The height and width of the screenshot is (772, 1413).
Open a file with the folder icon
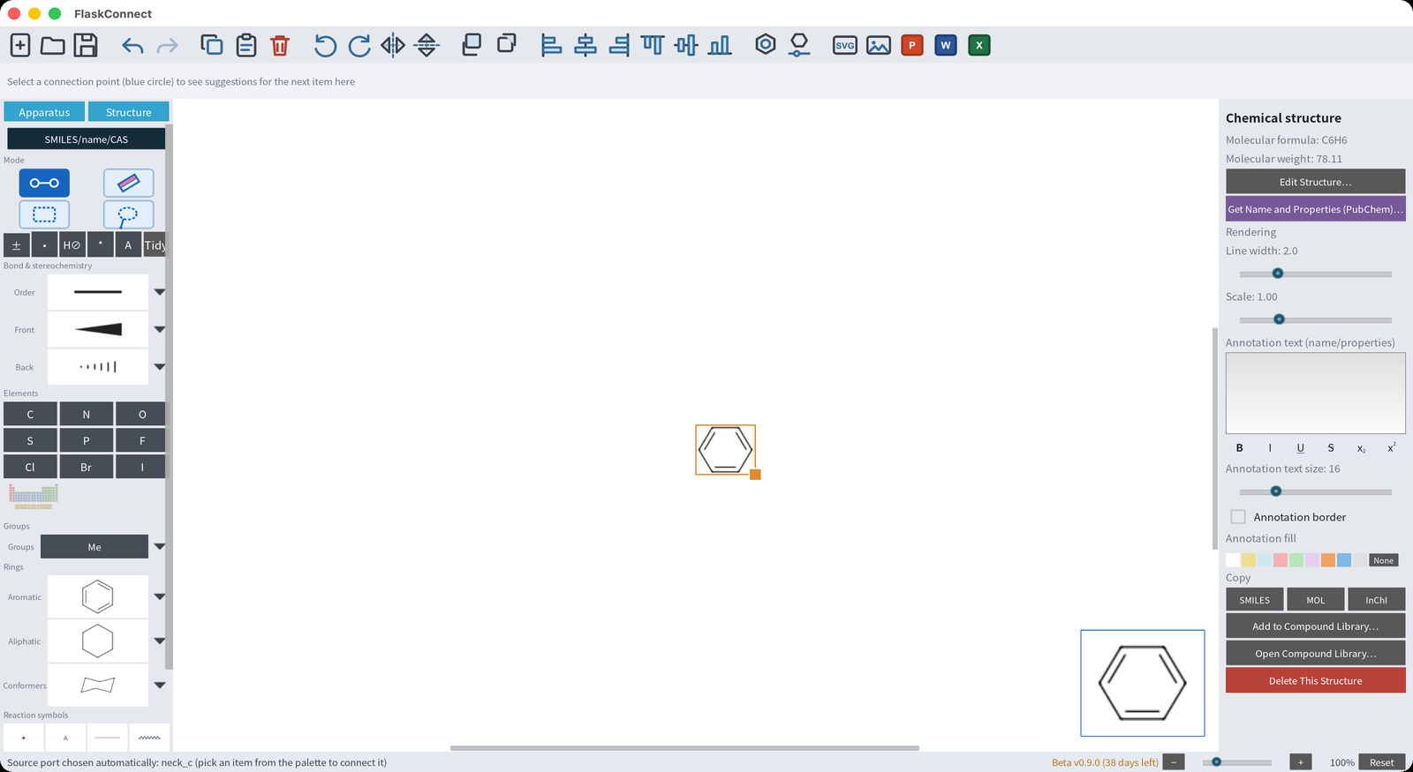click(53, 45)
